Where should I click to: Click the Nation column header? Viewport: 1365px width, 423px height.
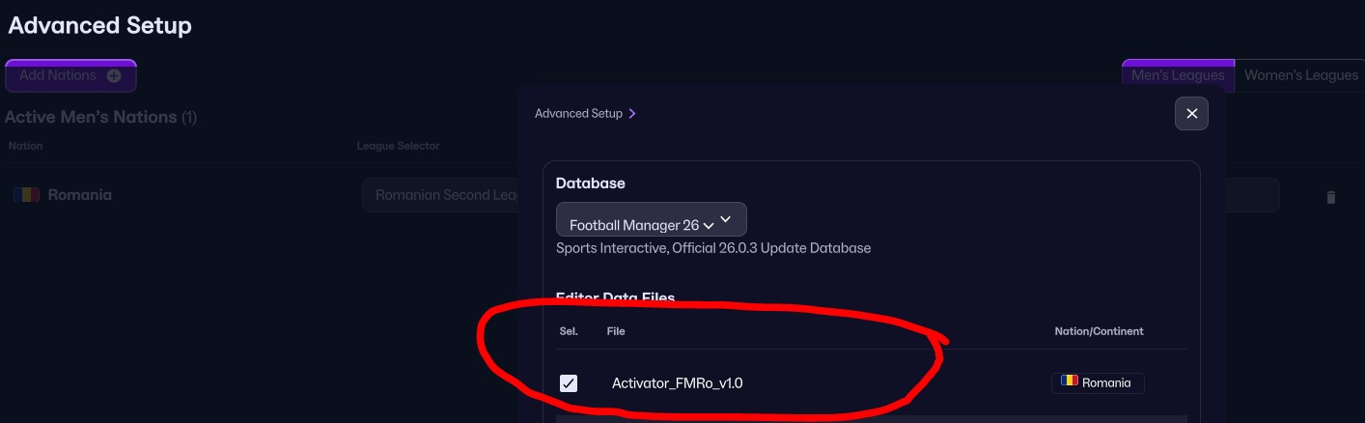pos(25,146)
